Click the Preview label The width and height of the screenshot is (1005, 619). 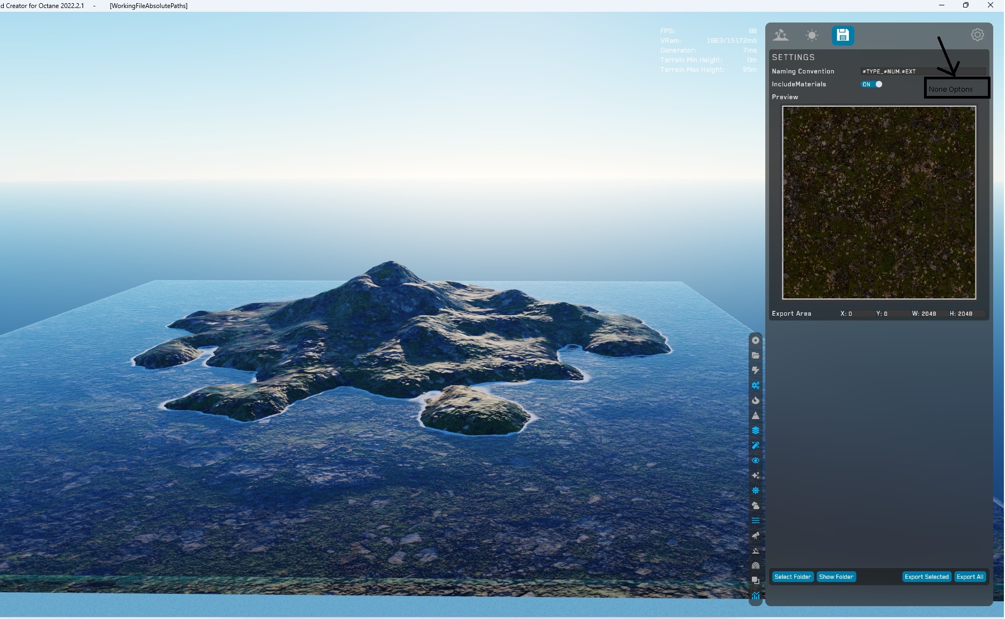[x=785, y=97]
